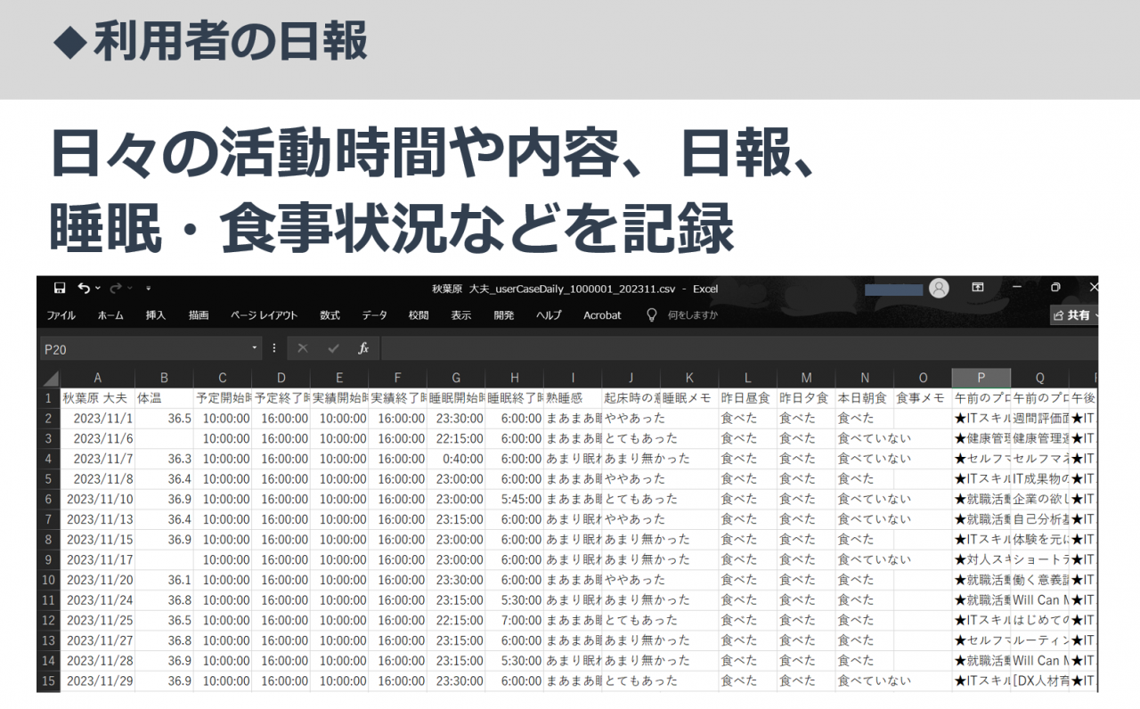Click into the formula bar
This screenshot has width=1140, height=709.
[x=739, y=349]
